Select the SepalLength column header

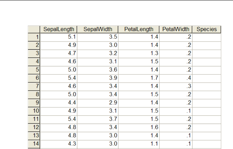click(x=58, y=29)
